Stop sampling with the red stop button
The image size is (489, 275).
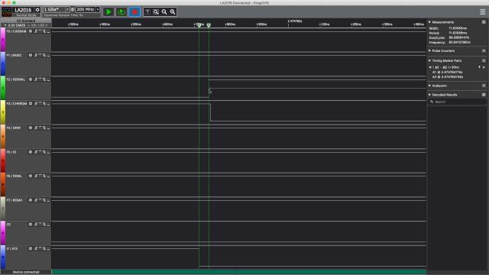[x=134, y=12]
